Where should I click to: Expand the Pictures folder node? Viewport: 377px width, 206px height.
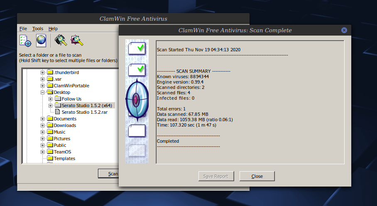[x=42, y=139]
